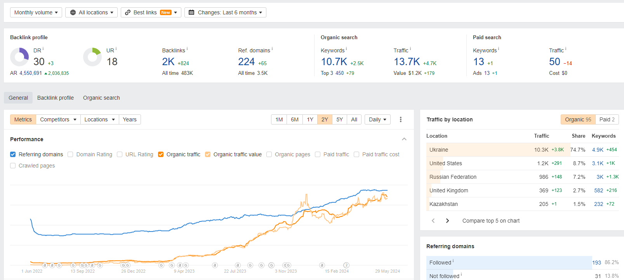This screenshot has width=624, height=280.
Task: Click the Ref. domains info icon
Action: pyautogui.click(x=272, y=49)
